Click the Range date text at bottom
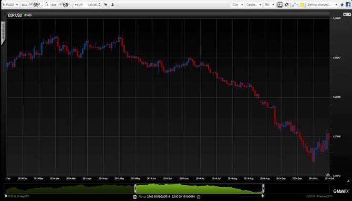Screen dimensions: 352x201 pos(167,197)
